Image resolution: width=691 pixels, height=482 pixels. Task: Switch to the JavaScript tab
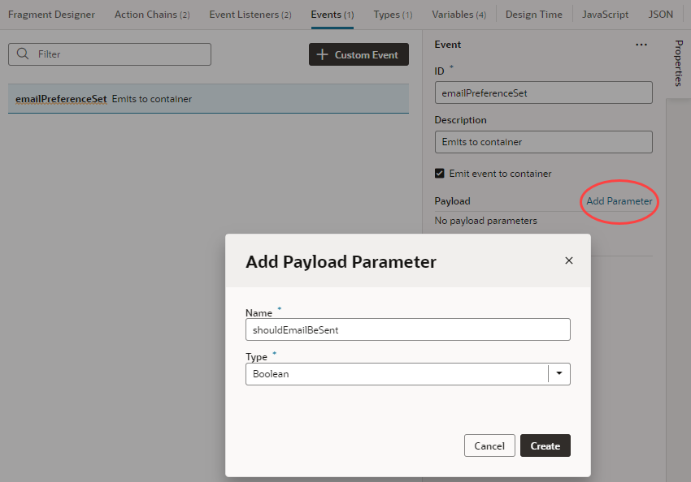pyautogui.click(x=605, y=14)
